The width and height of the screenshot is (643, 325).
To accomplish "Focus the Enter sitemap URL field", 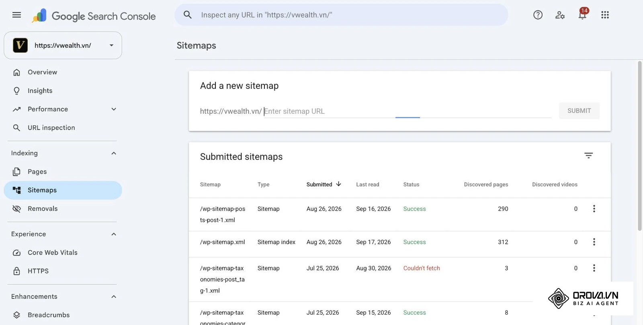I will pos(407,111).
